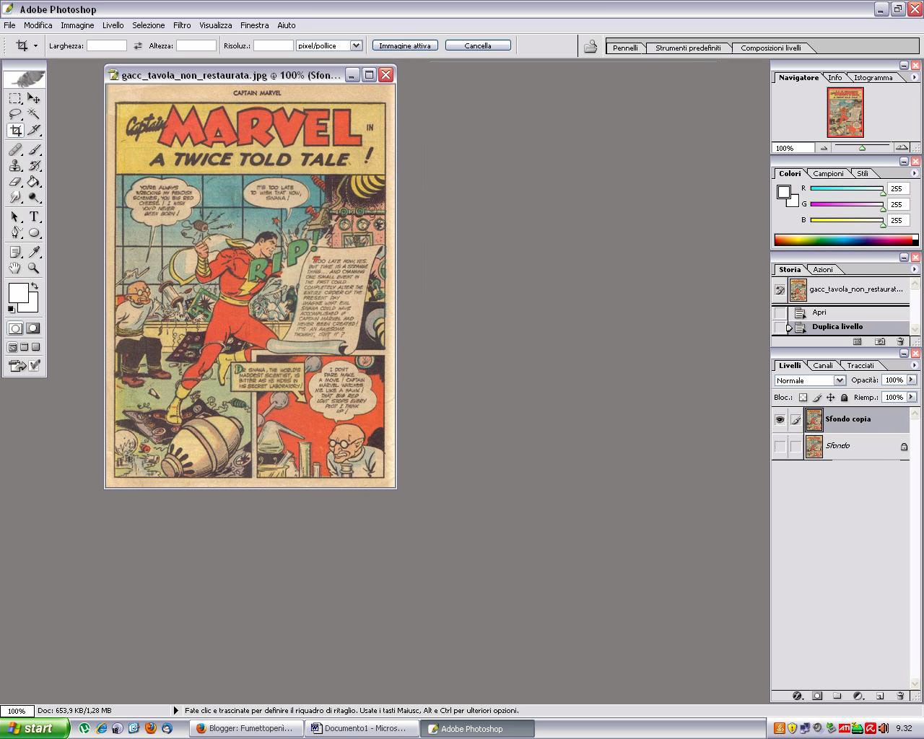Screen dimensions: 924x739
Task: Select the Eraser tool
Action: (15, 181)
